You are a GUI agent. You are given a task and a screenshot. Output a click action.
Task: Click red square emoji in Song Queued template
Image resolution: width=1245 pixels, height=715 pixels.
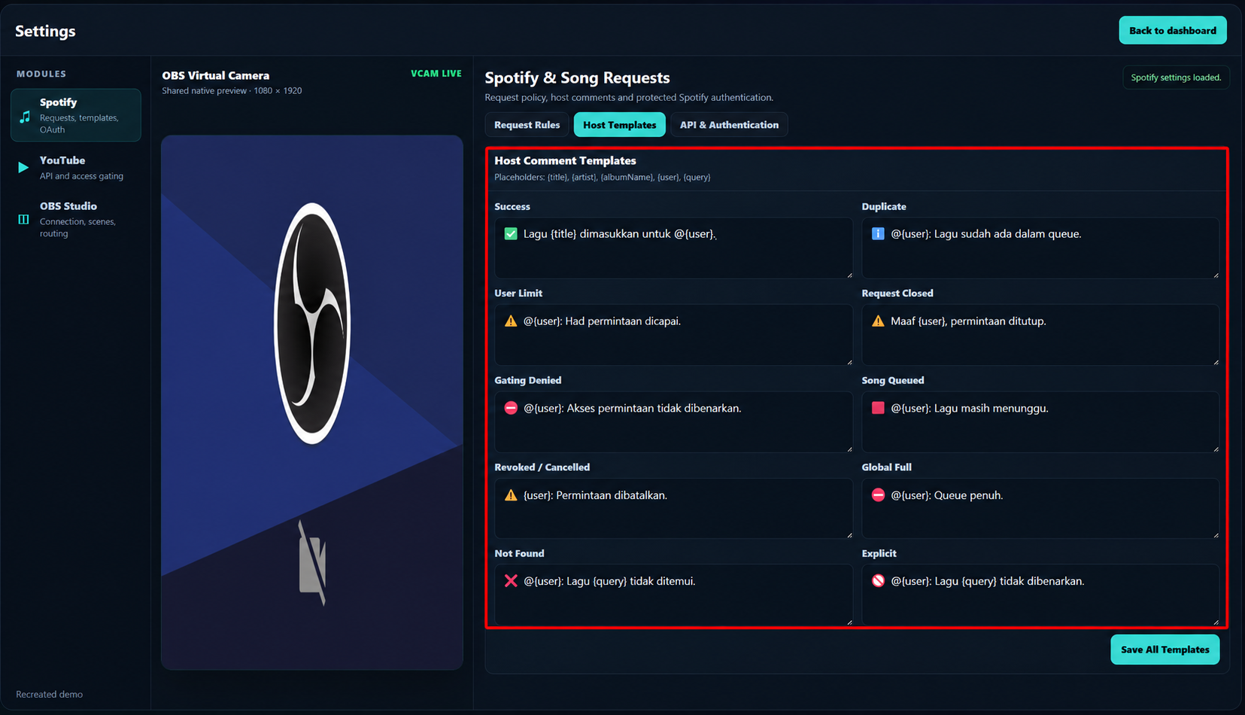878,408
